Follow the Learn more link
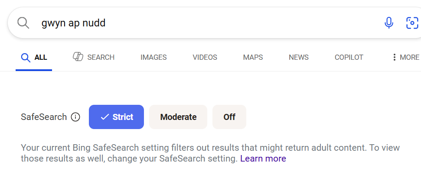421x178 pixels. pos(263,159)
